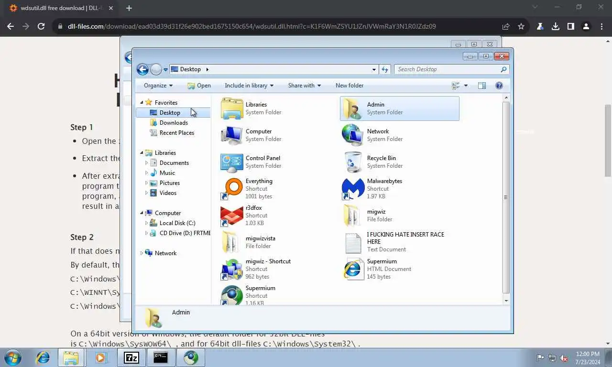612x367 pixels.
Task: Click the file list vertical scrollbar
Action: [x=506, y=198]
